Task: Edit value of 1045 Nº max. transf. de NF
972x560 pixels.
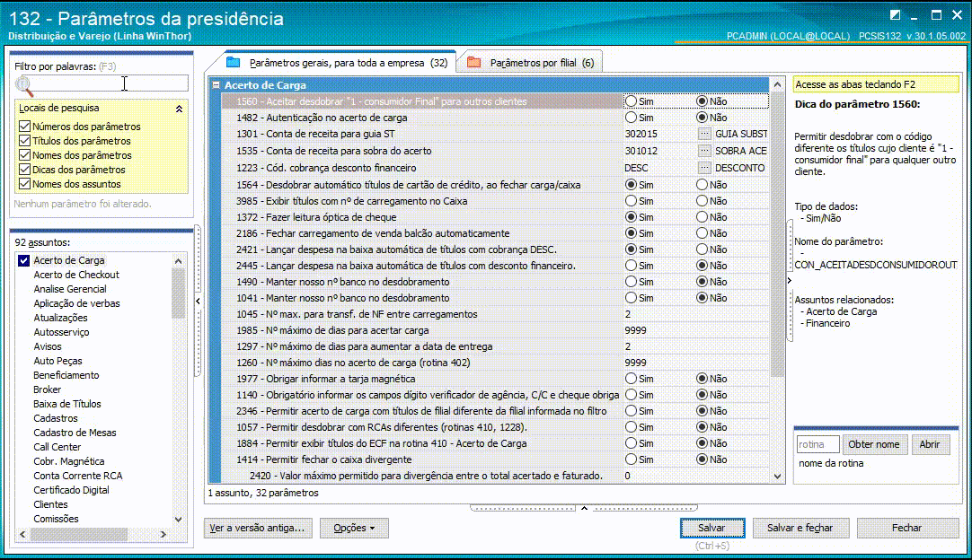Action: point(696,314)
